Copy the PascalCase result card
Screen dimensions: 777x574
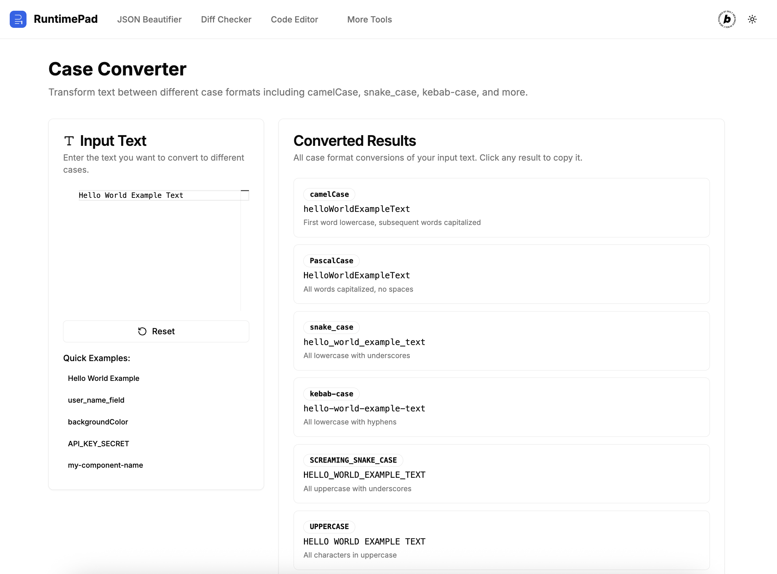(x=501, y=274)
